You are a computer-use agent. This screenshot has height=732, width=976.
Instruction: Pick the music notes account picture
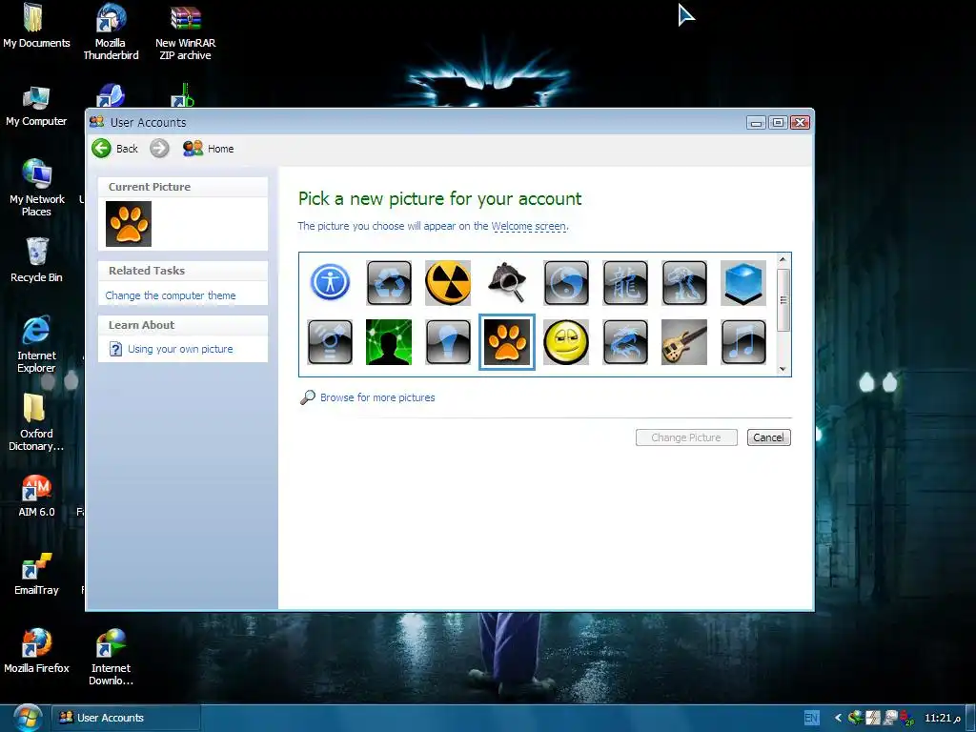(743, 342)
